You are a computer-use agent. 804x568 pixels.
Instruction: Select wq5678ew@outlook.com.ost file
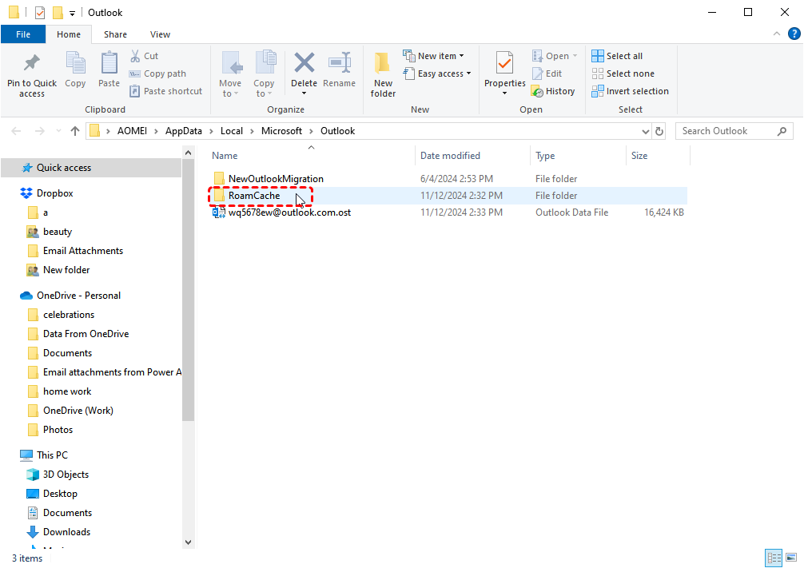(289, 213)
